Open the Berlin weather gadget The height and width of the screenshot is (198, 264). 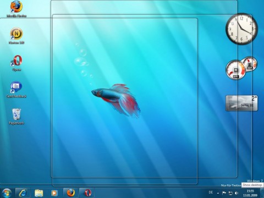(x=241, y=103)
